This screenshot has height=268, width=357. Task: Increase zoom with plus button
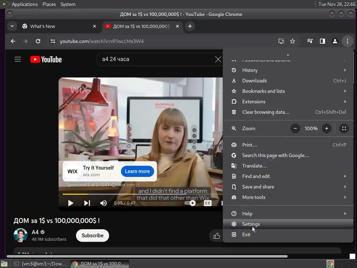point(326,128)
